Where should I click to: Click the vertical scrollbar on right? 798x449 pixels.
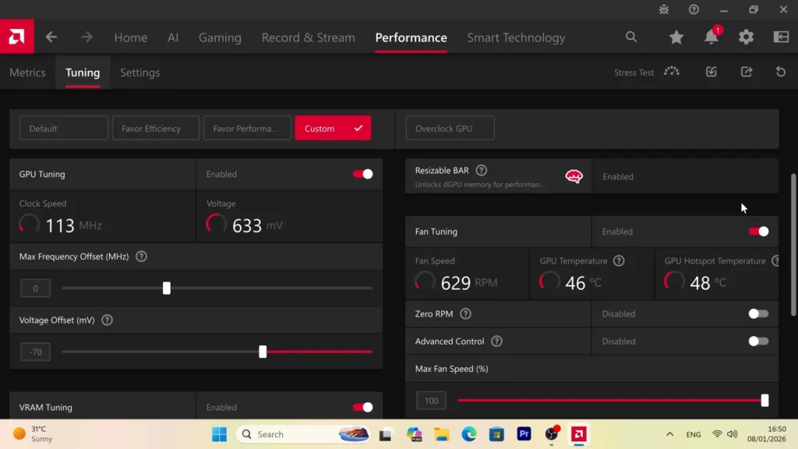[793, 246]
